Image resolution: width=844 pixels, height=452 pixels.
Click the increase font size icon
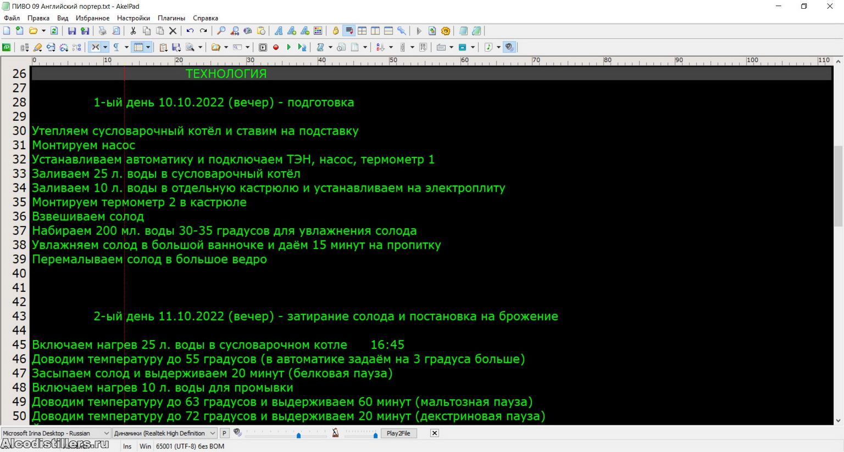coord(292,31)
